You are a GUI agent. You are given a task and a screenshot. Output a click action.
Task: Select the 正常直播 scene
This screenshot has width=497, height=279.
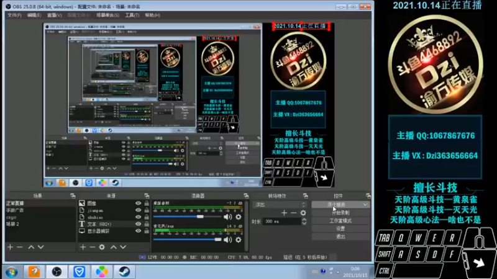tap(40, 203)
